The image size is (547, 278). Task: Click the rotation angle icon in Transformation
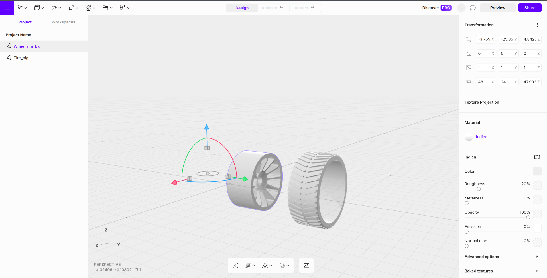pos(469,54)
